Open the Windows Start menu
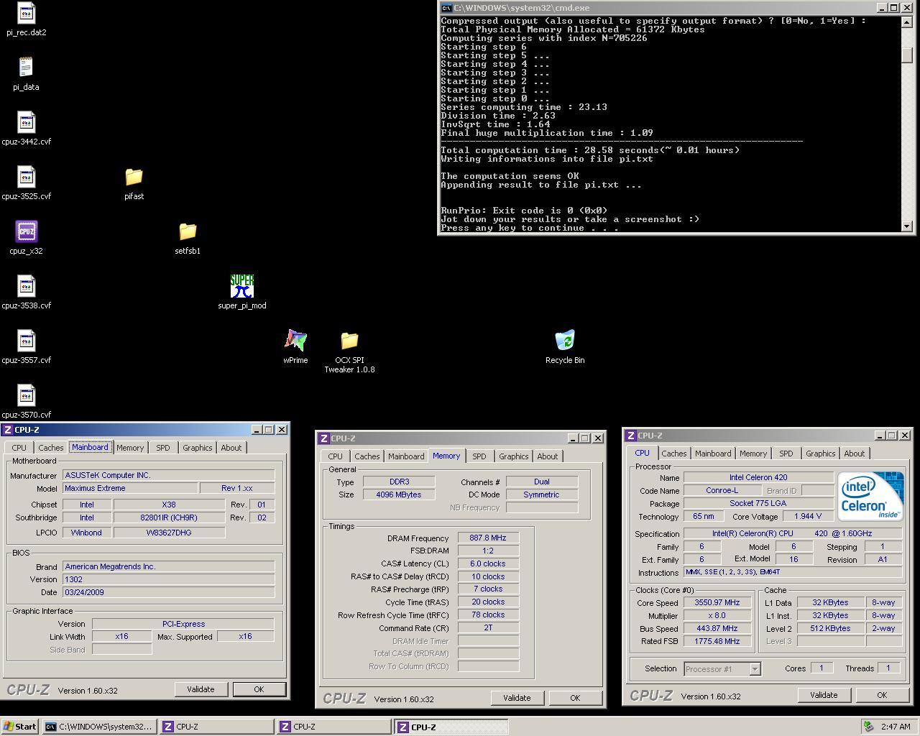The image size is (920, 736). 20,727
